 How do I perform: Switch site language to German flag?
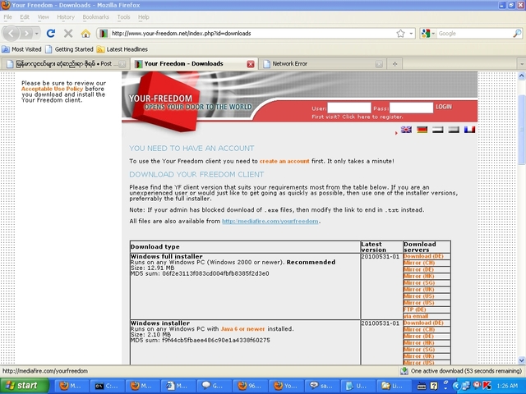coord(422,130)
